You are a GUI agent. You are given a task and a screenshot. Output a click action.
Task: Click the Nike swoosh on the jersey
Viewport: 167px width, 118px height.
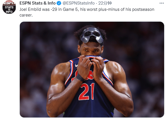[76, 65]
